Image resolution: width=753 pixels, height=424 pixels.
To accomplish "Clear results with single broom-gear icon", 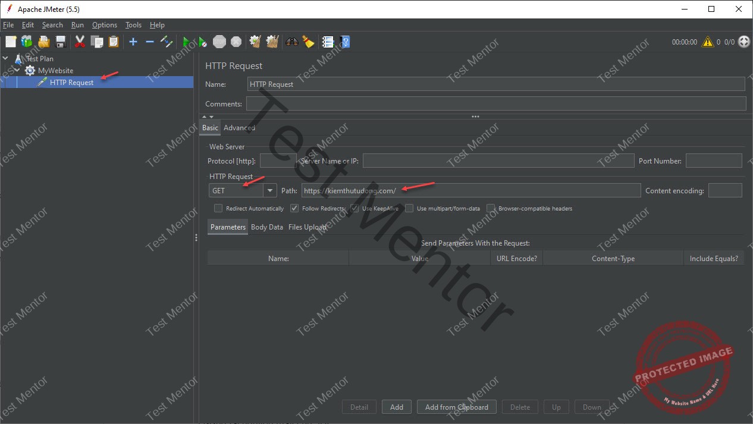I will [x=256, y=42].
